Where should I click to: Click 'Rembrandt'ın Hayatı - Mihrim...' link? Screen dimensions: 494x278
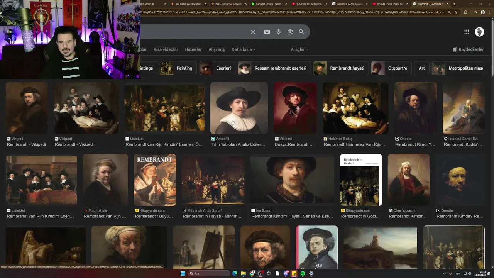pos(212,216)
